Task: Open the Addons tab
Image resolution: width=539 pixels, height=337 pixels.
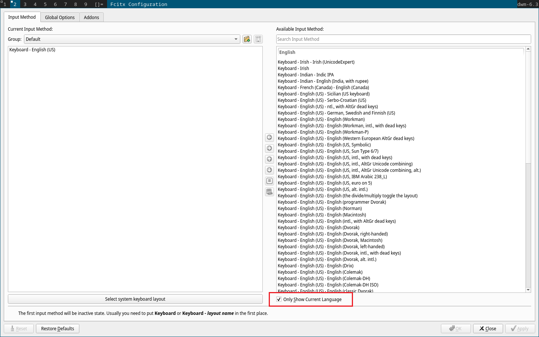Action: 91,18
